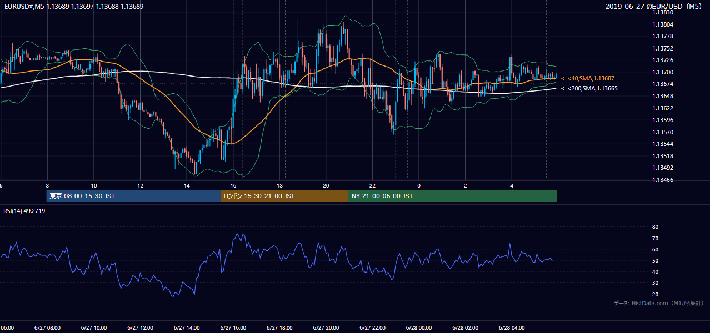Click the 6/27 18:00 date axis label
710x333 pixels.
coord(279,328)
